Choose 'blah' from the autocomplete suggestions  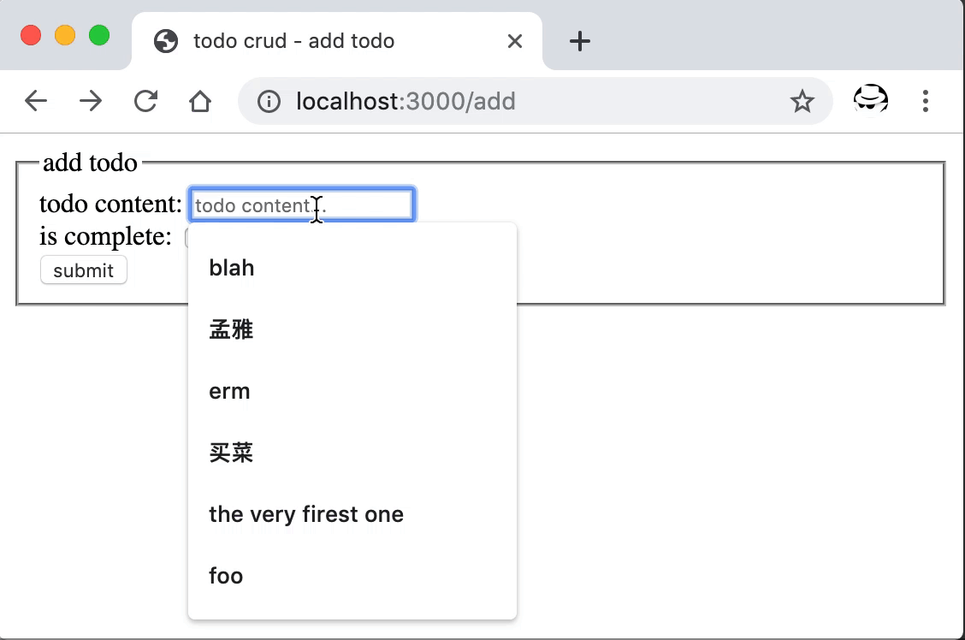tap(352, 268)
